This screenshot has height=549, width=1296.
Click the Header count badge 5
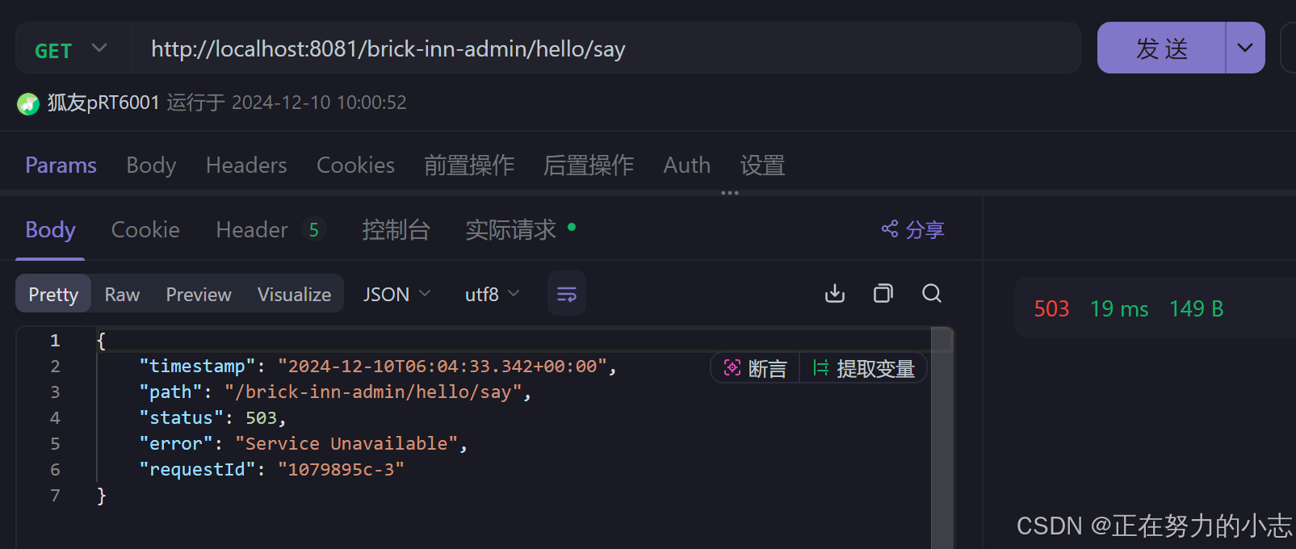tap(314, 230)
